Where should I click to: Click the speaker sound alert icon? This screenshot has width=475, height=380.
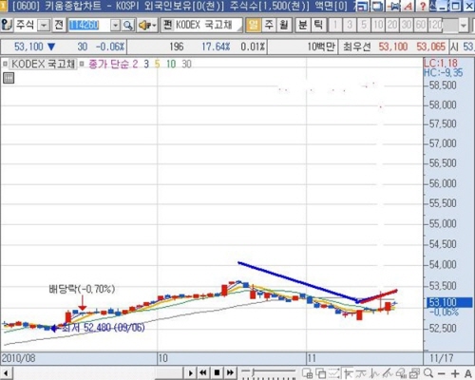(145, 25)
